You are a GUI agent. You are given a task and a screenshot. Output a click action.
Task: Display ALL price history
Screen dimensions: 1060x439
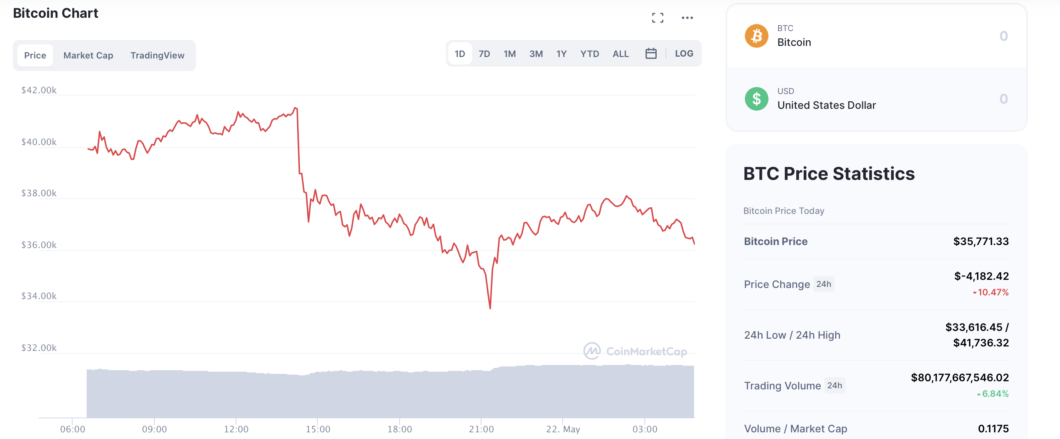point(620,54)
